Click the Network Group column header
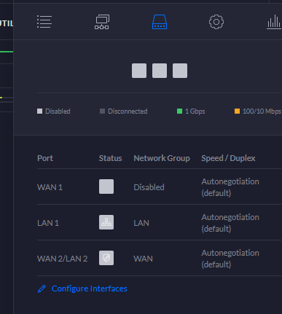Screen dimensions: 282x314 162,158
